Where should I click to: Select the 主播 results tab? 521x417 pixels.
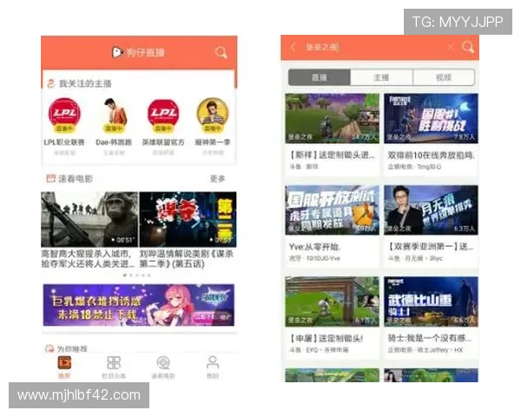381,77
